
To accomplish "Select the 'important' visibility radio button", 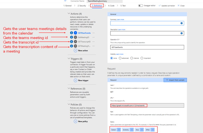I will [142, 58].
